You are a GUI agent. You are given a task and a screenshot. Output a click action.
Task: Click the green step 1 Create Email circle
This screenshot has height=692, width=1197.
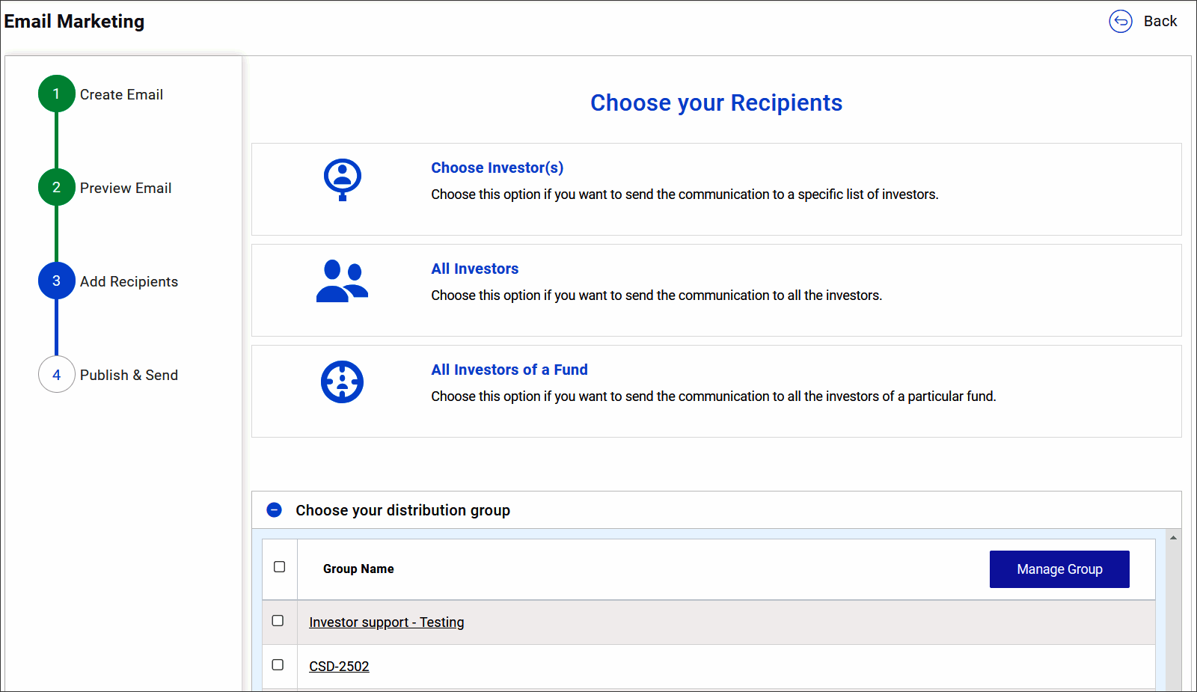56,94
